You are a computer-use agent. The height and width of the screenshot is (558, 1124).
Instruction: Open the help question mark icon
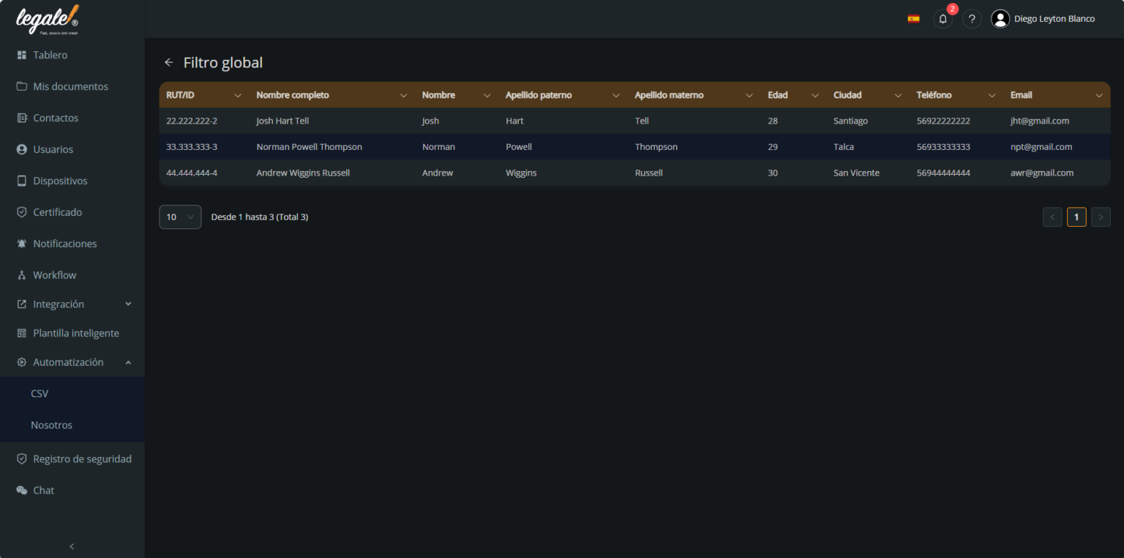pos(972,18)
